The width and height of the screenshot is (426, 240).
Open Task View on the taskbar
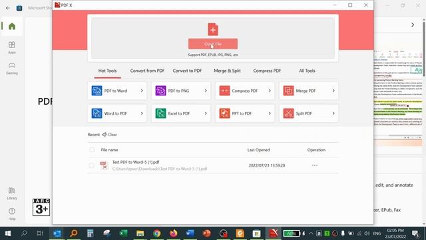(x=40, y=233)
